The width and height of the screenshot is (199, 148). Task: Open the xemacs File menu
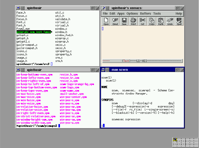click(x=105, y=14)
